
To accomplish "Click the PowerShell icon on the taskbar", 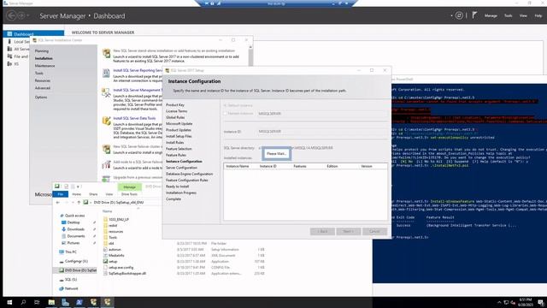I will pos(79,302).
